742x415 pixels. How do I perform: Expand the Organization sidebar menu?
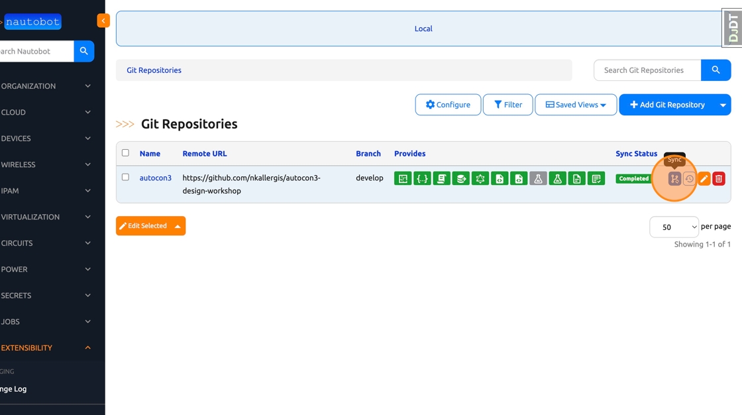coord(46,86)
